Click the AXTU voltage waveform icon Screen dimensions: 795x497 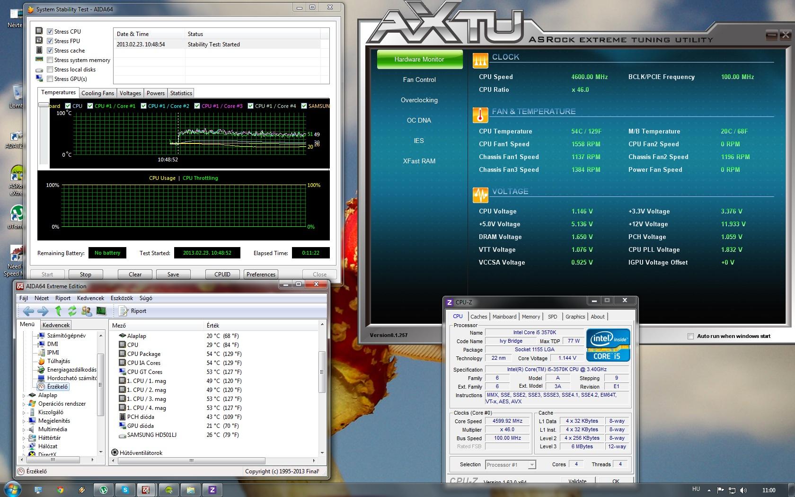480,195
